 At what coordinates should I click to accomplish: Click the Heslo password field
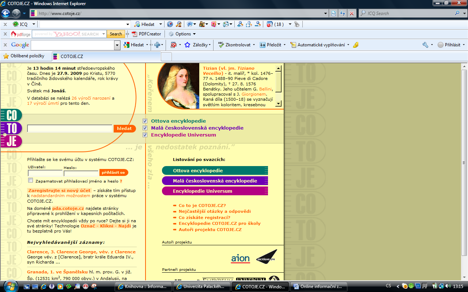pos(81,173)
